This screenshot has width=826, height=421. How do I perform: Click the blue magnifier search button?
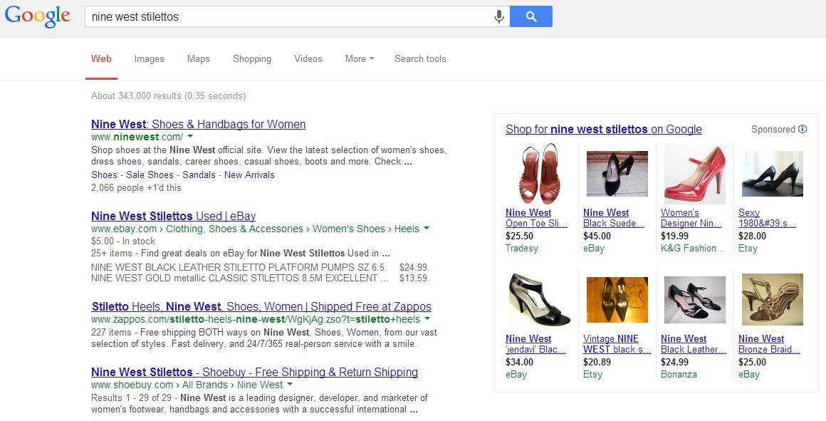coord(531,16)
